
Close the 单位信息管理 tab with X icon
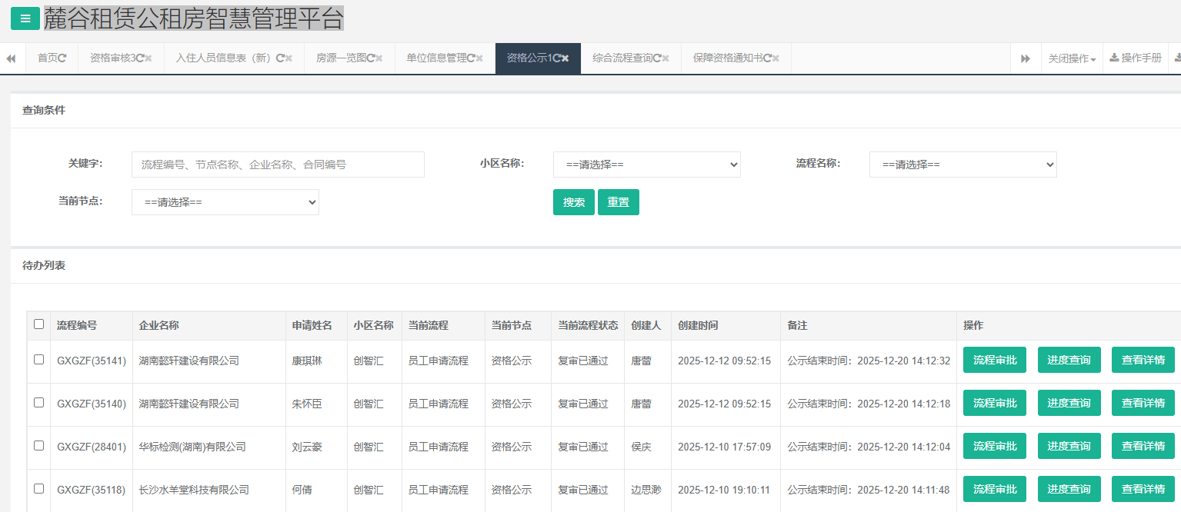coord(479,58)
